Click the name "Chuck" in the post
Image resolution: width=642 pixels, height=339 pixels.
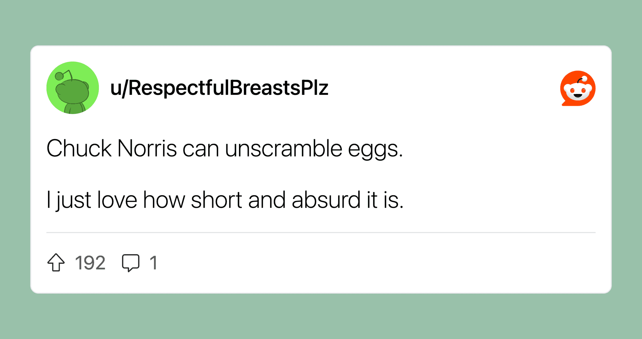click(79, 148)
